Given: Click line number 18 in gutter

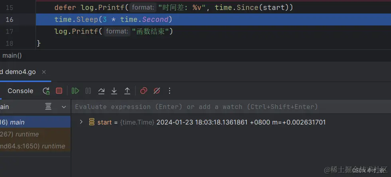Looking at the screenshot, I should (9, 43).
